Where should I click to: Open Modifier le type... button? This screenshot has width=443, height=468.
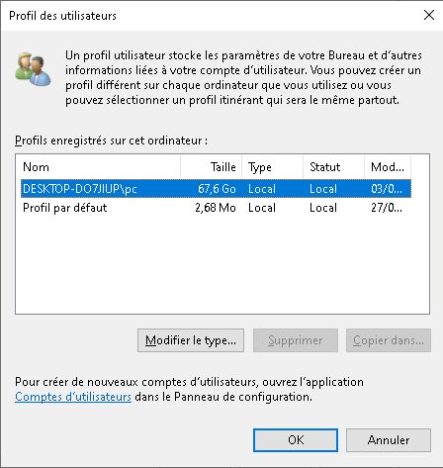click(191, 340)
